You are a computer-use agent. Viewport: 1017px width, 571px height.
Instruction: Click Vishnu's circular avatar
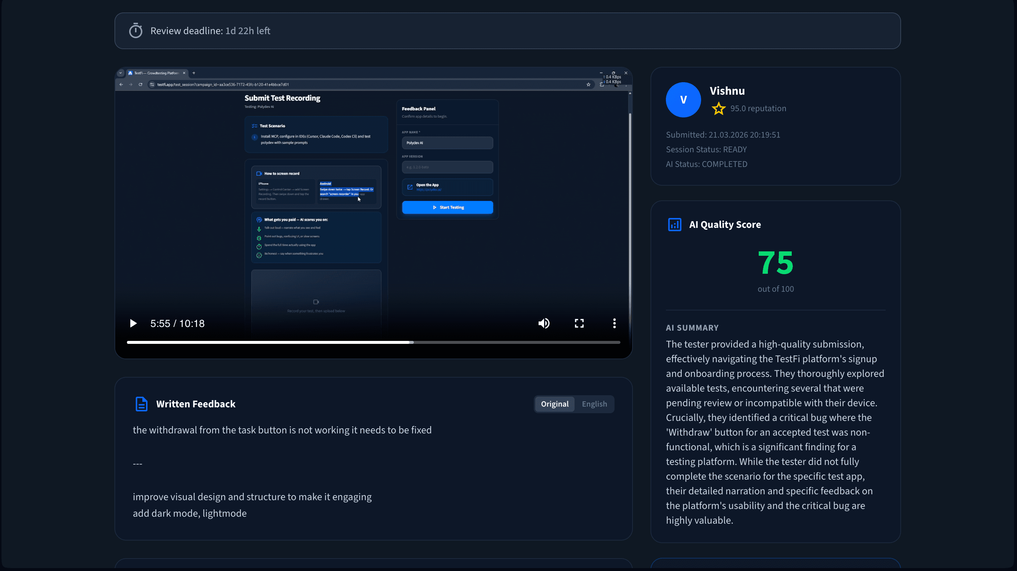(683, 99)
